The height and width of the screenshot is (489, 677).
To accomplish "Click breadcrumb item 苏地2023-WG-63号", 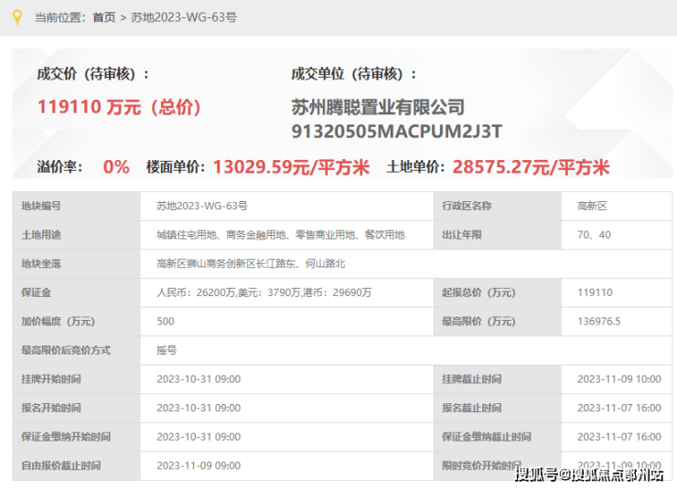I will pos(184,17).
